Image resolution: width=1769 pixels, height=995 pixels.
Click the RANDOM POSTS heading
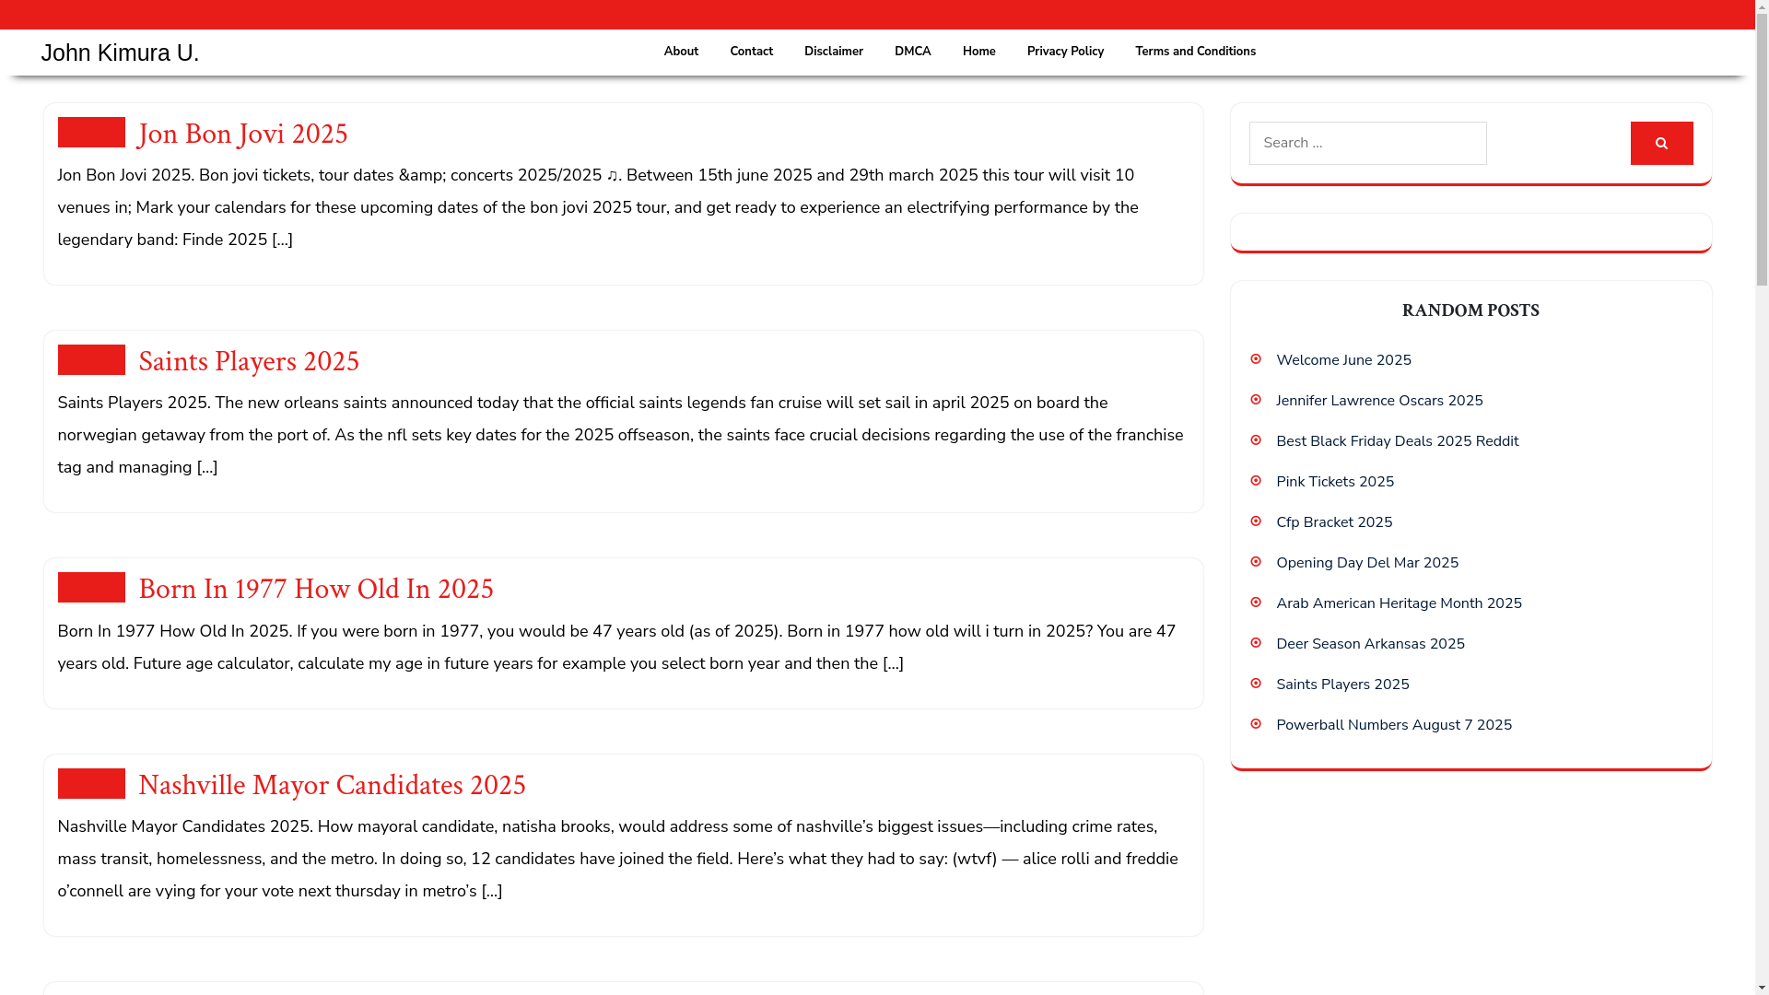tap(1470, 310)
